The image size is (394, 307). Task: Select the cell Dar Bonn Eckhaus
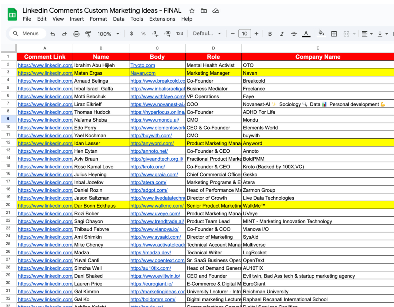(x=101, y=206)
